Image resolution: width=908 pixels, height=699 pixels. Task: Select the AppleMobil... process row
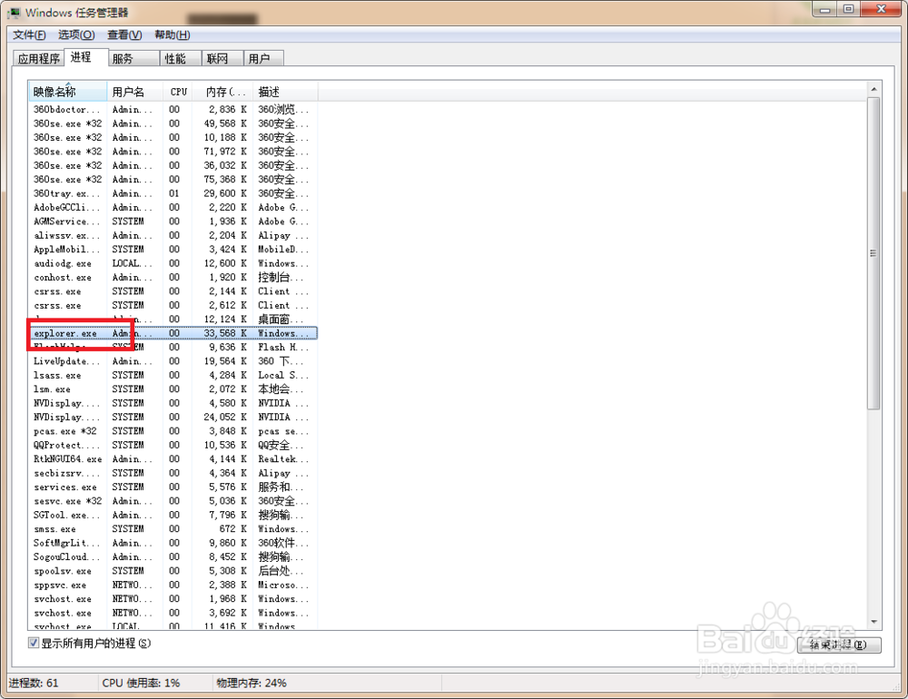tap(173, 249)
